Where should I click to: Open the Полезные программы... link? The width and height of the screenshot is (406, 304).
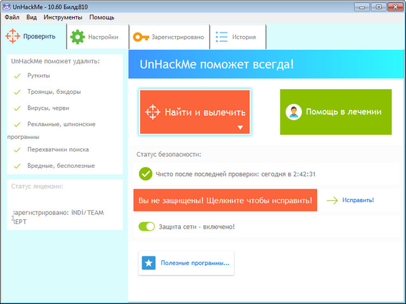(x=195, y=263)
